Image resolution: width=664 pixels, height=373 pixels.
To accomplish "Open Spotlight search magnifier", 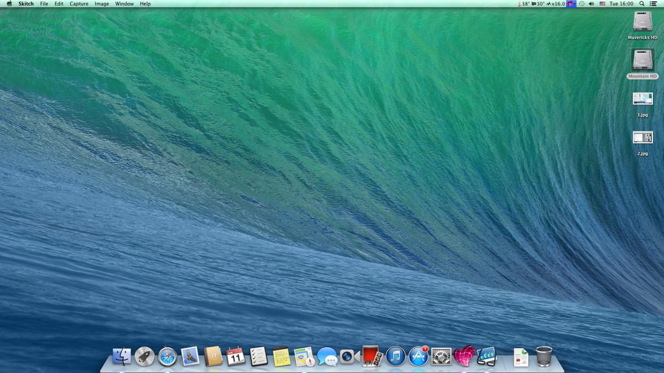I will [x=641, y=4].
